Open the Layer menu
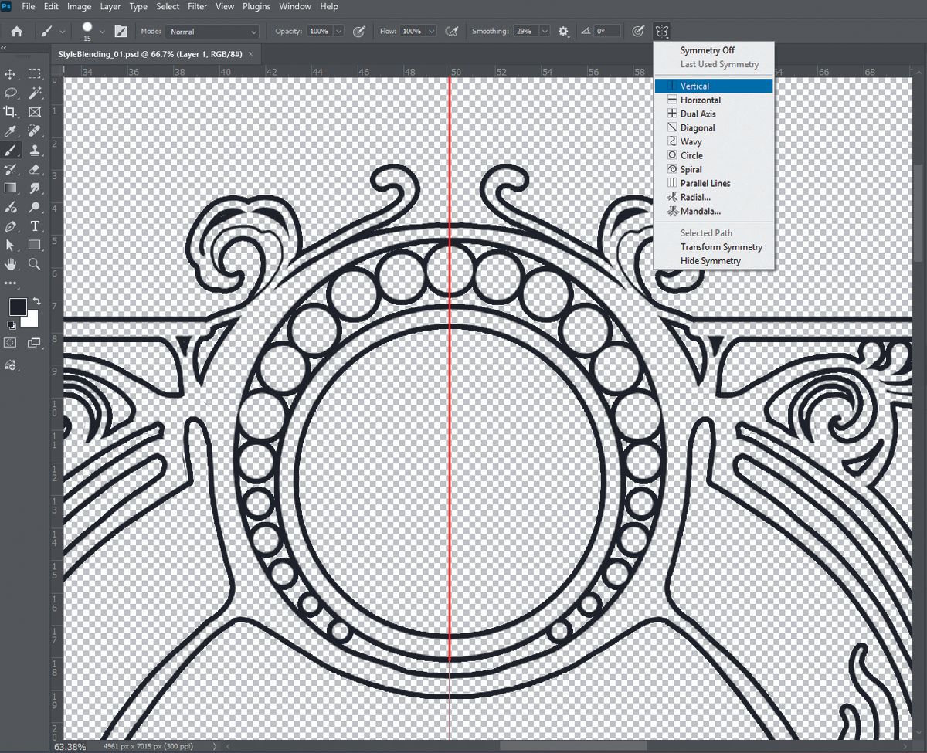 tap(110, 6)
